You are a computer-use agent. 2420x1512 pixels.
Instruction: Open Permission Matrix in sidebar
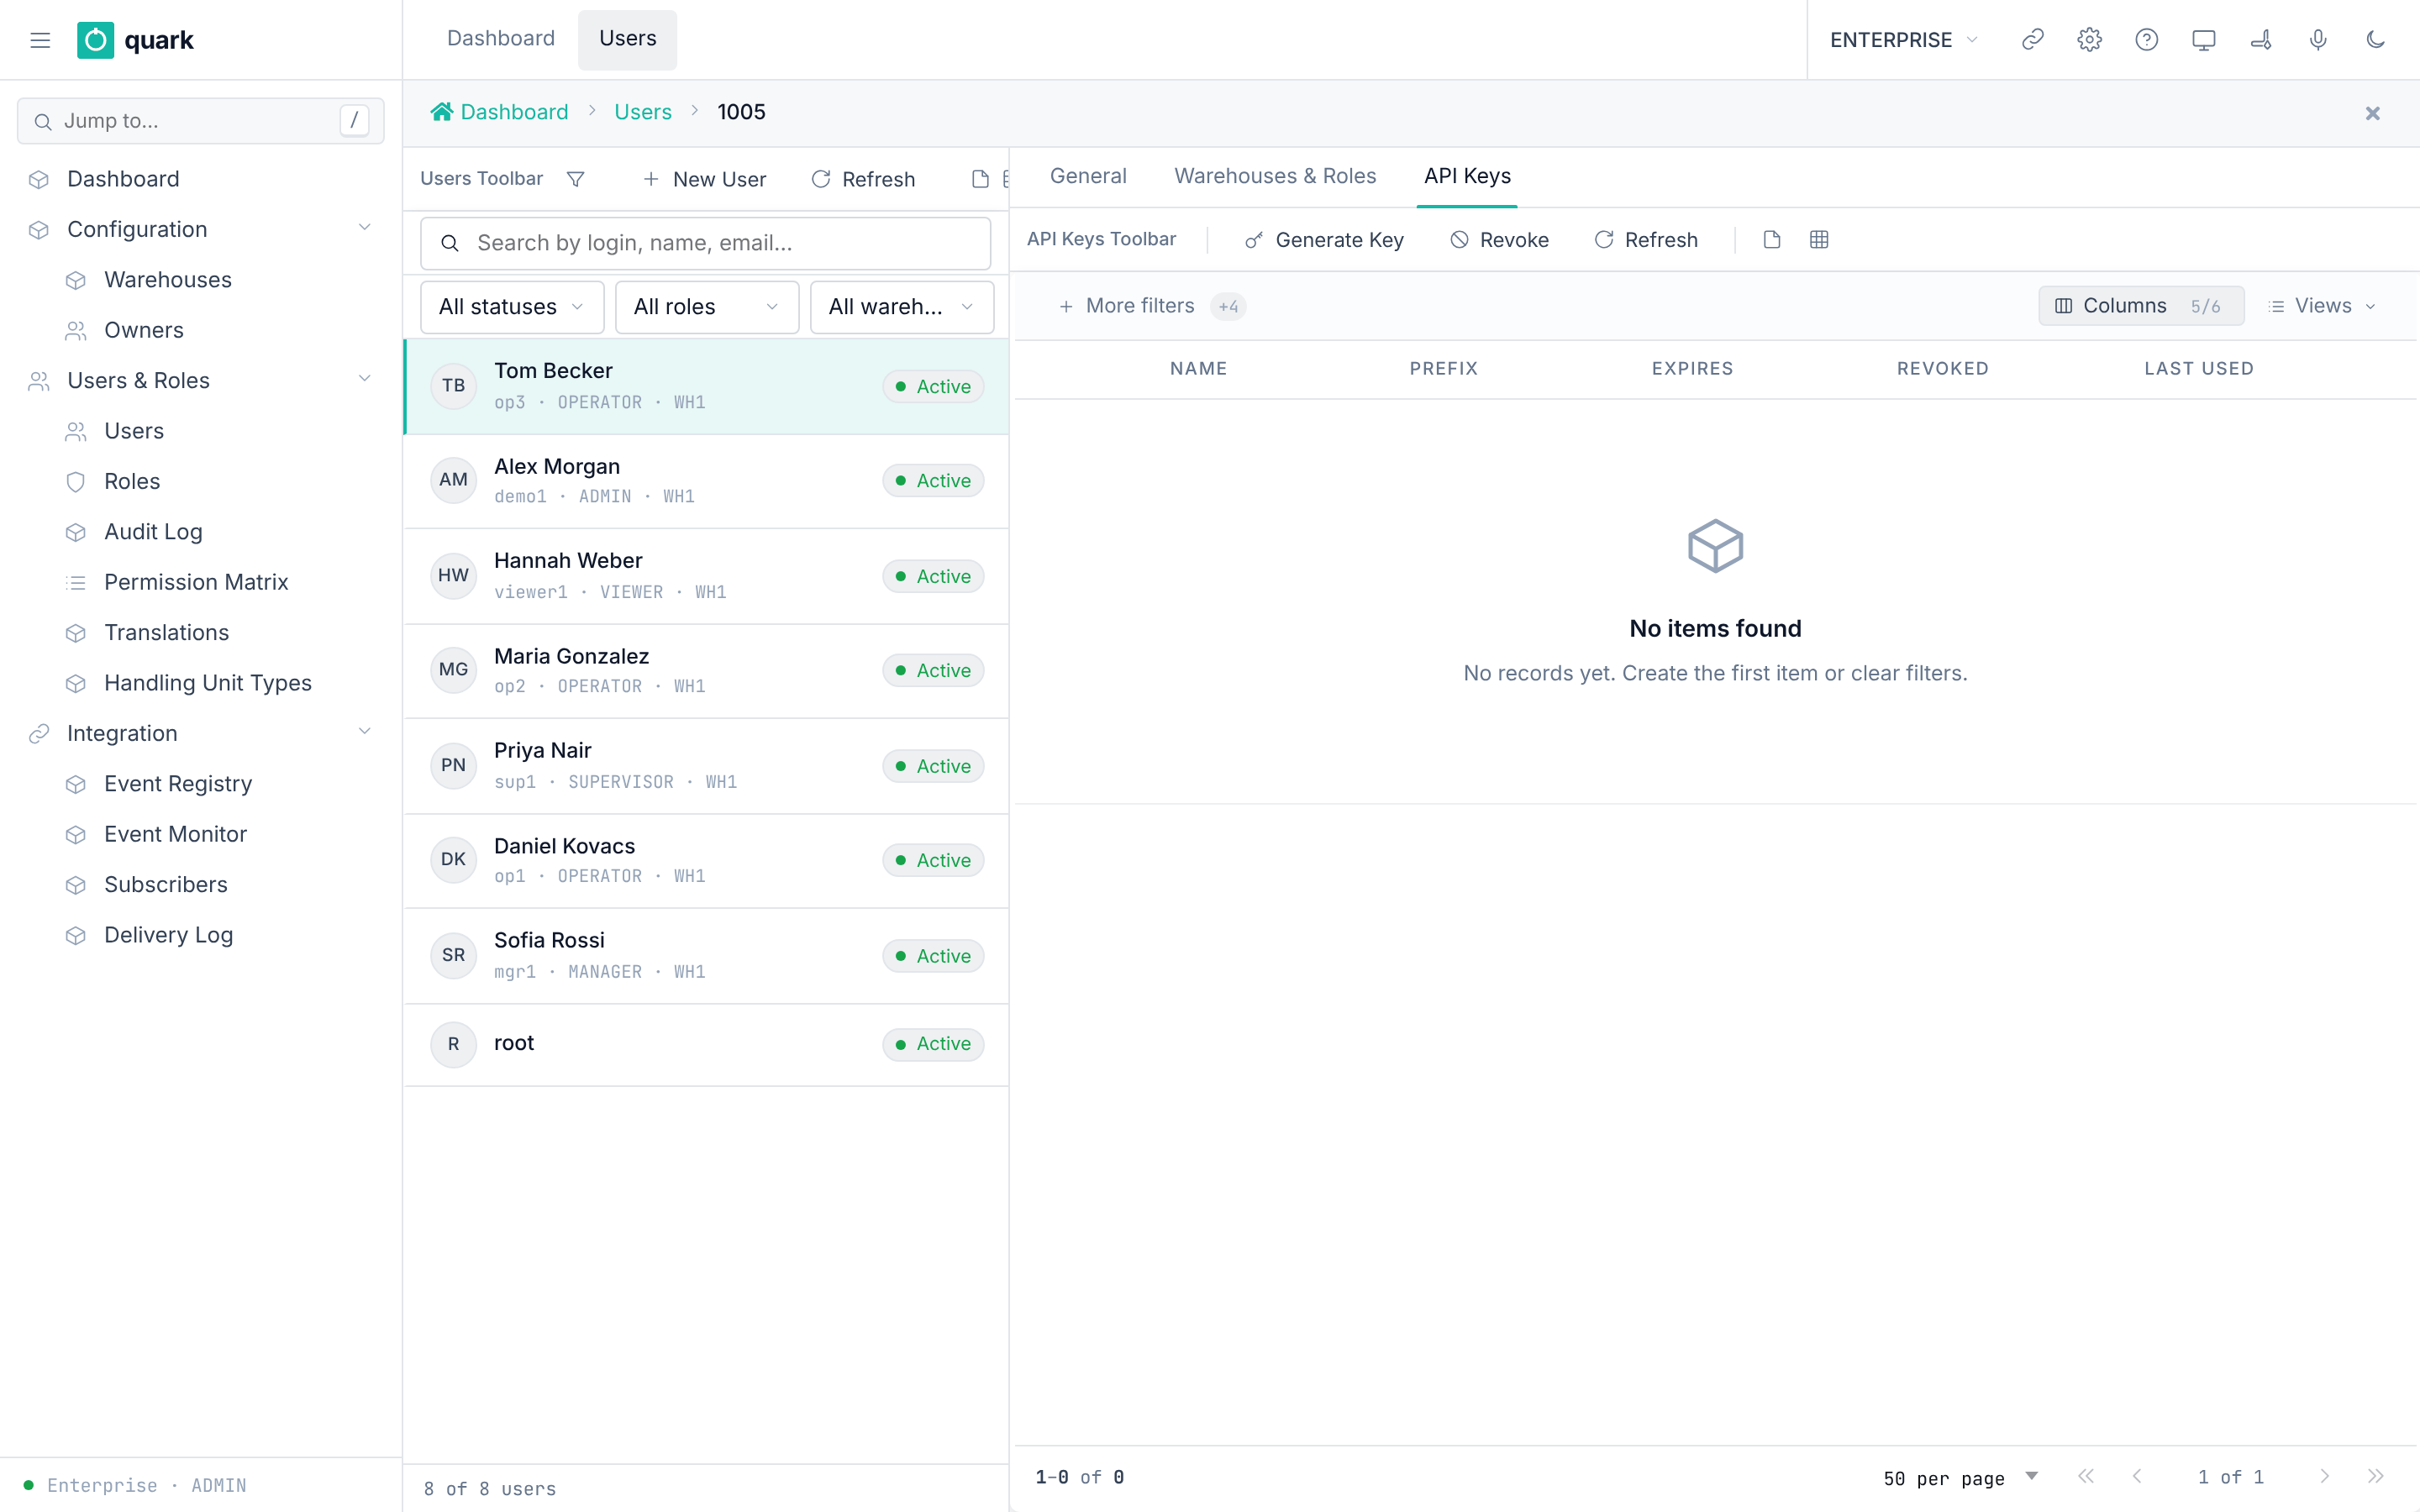point(196,582)
